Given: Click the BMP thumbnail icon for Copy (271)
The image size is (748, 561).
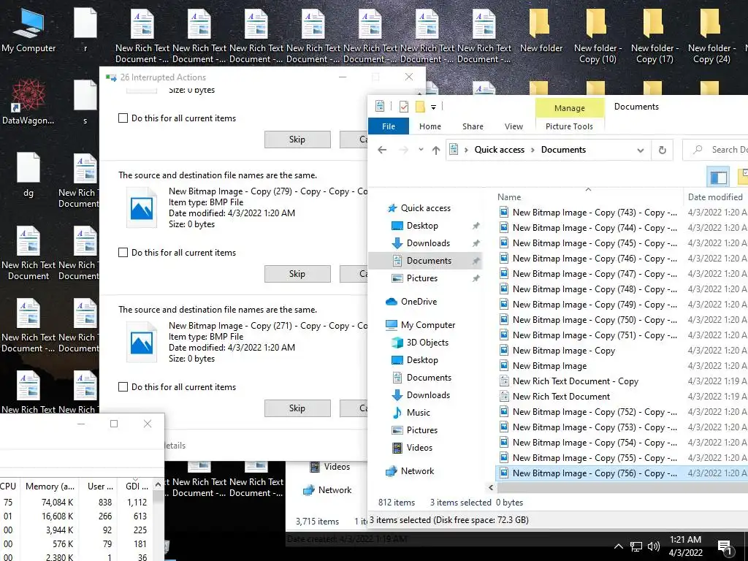Looking at the screenshot, I should [141, 342].
